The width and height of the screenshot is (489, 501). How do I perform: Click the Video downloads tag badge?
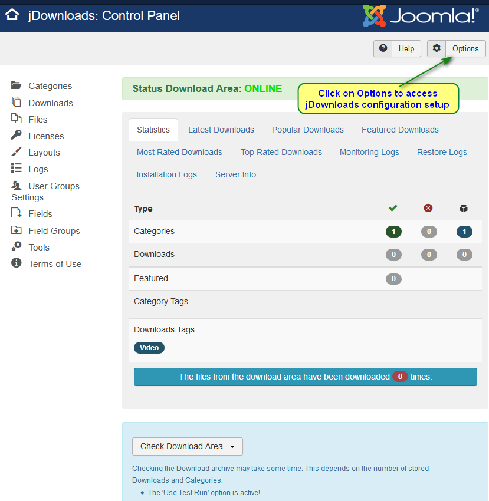point(149,348)
